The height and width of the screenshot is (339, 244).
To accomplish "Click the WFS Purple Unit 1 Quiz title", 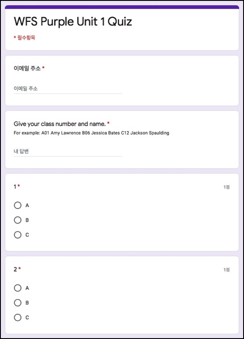I will (x=73, y=21).
